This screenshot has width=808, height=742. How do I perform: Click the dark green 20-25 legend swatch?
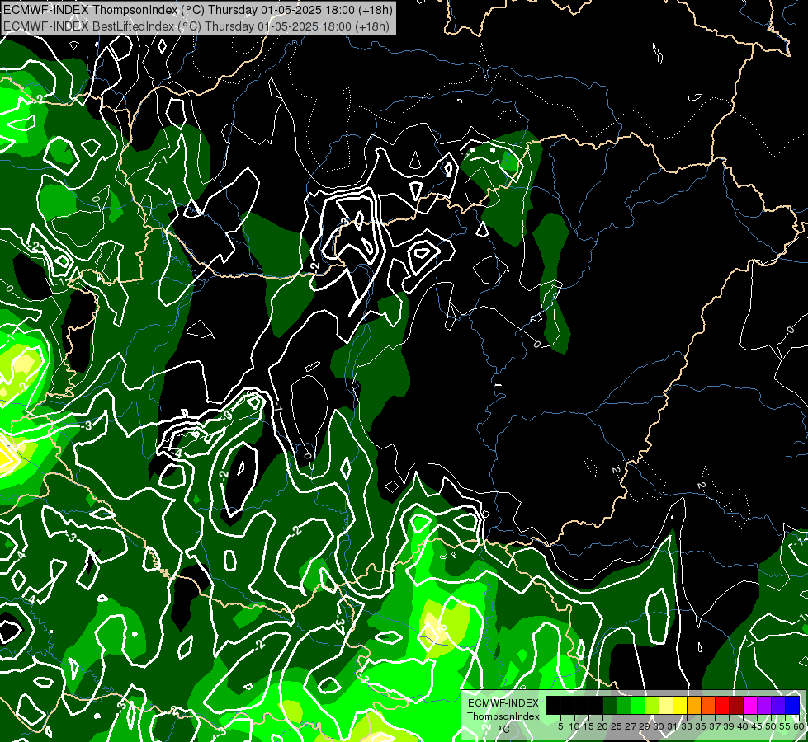pos(610,705)
